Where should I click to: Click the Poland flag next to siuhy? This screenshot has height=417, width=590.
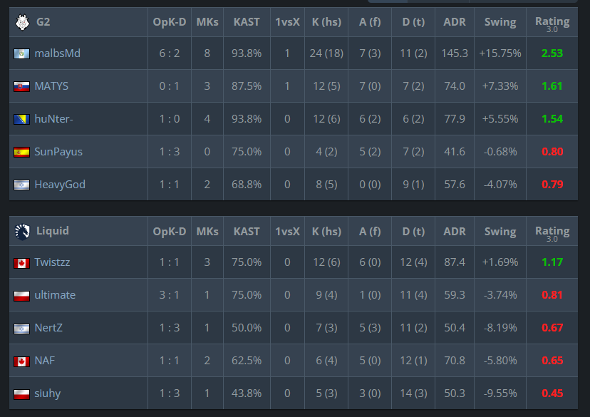(x=22, y=394)
